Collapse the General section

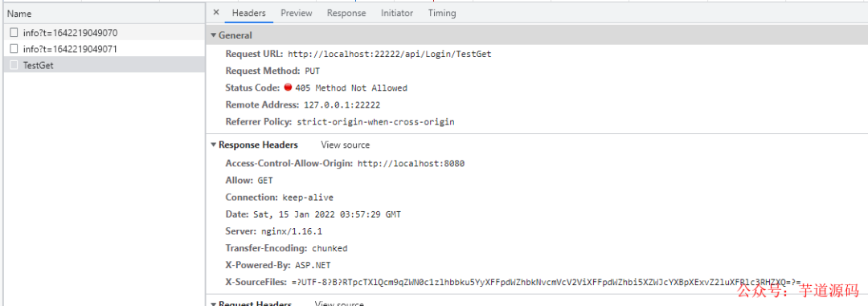[x=214, y=35]
